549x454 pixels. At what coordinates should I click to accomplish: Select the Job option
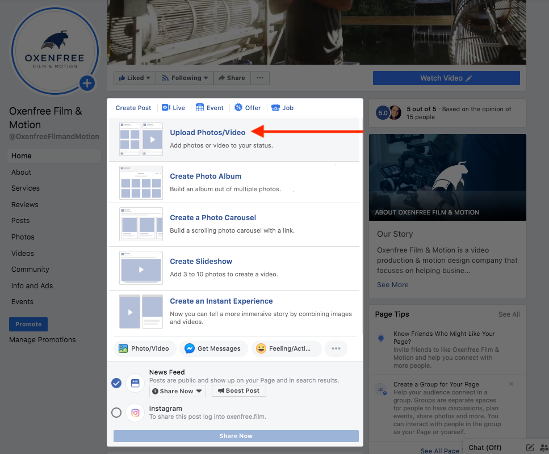click(282, 108)
